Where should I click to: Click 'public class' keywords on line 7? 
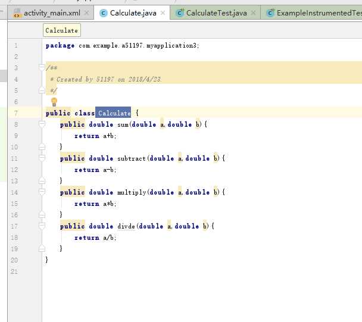tap(70, 113)
